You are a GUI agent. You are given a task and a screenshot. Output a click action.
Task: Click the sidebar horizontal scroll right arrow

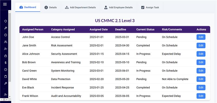(x=7, y=99)
